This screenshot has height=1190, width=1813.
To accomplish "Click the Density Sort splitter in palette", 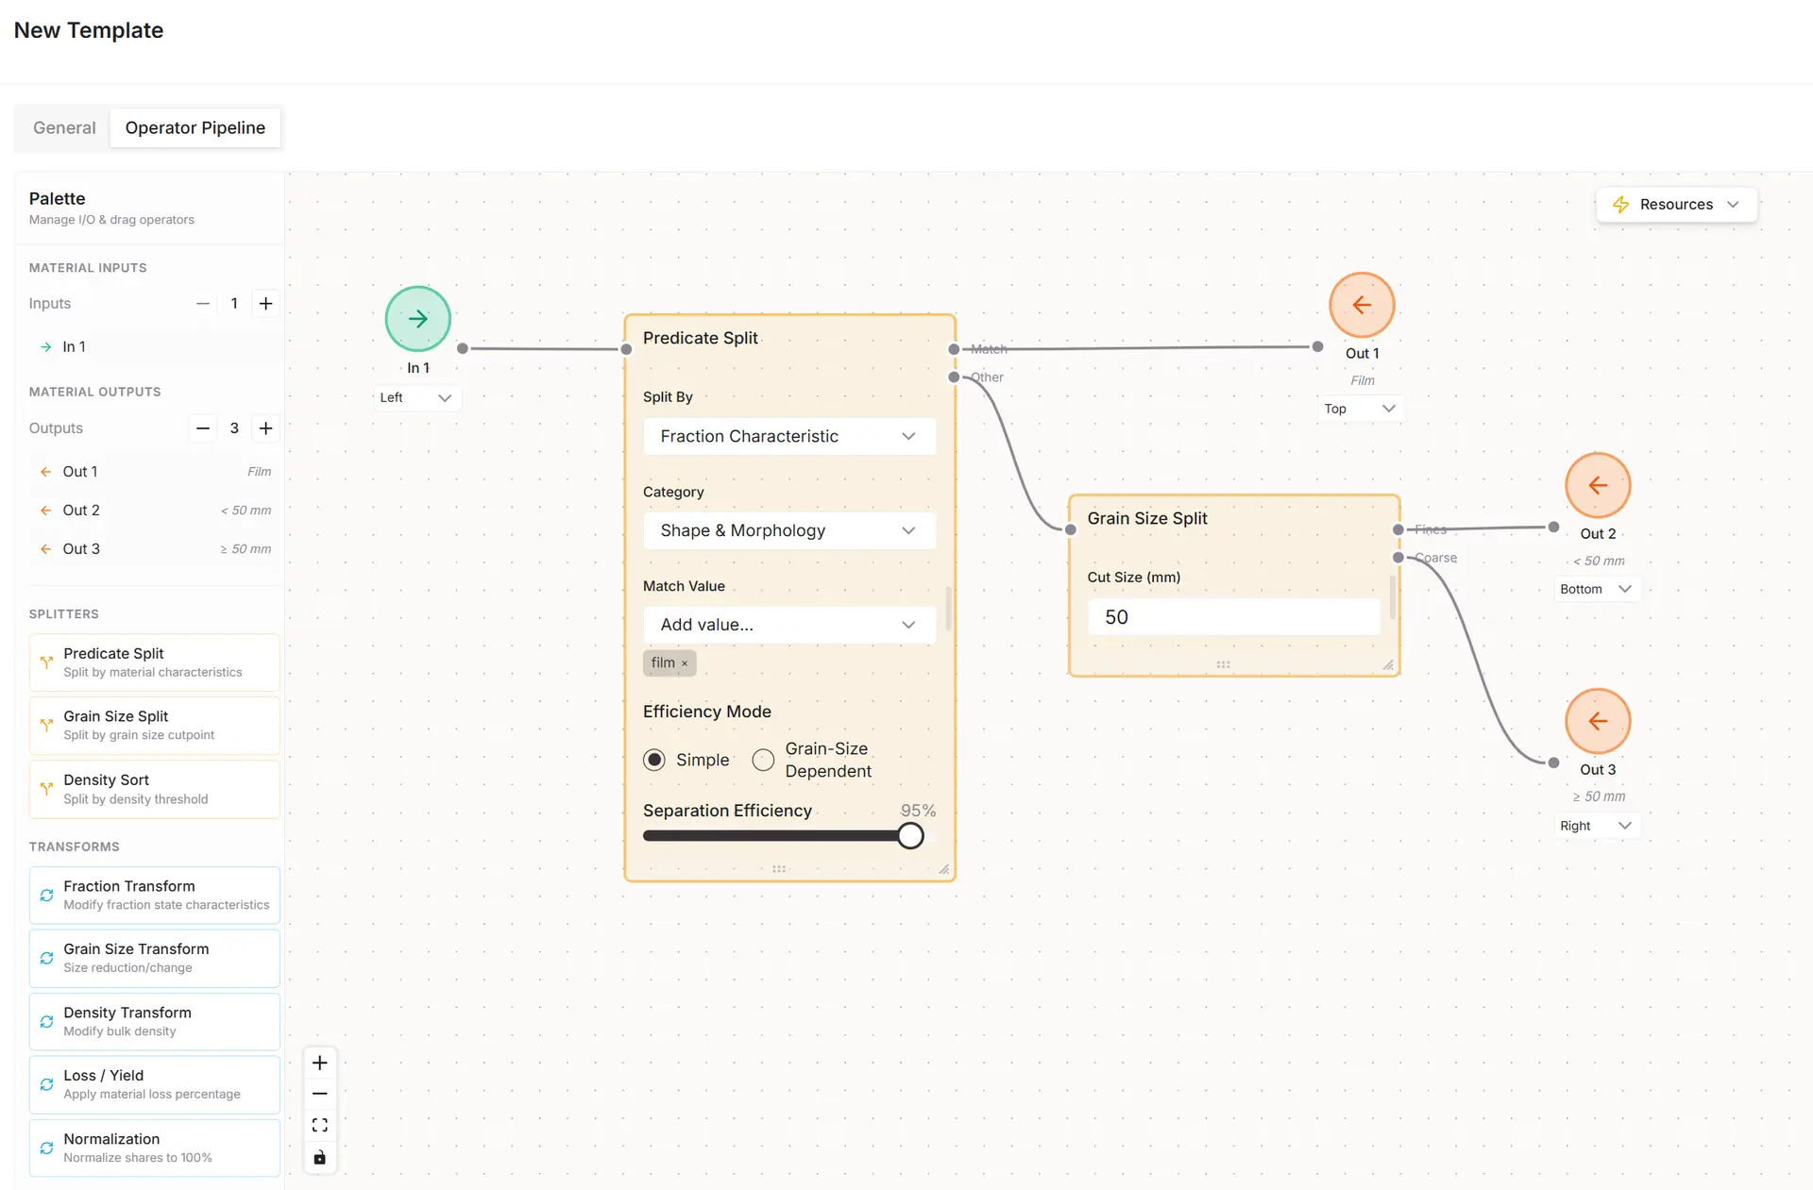I will pyautogui.click(x=154, y=789).
